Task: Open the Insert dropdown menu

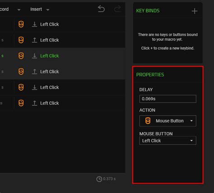Action: [40, 9]
